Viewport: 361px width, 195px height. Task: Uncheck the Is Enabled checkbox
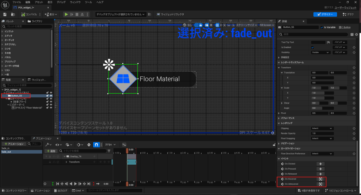[x=312, y=47]
